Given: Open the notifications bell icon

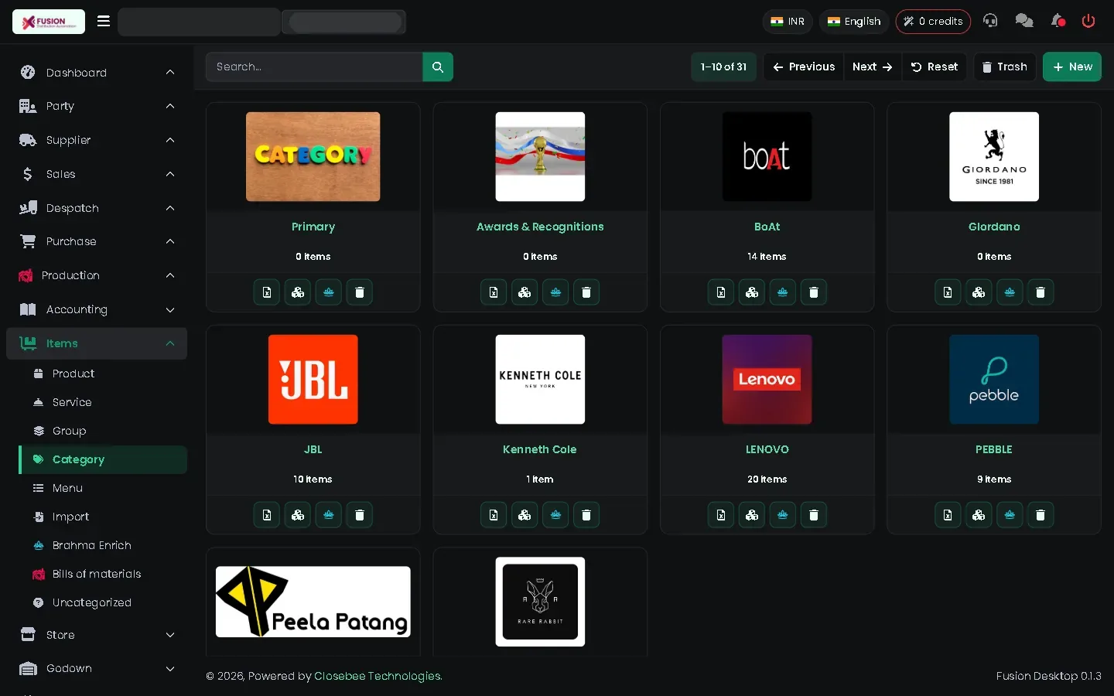Looking at the screenshot, I should click(1058, 22).
